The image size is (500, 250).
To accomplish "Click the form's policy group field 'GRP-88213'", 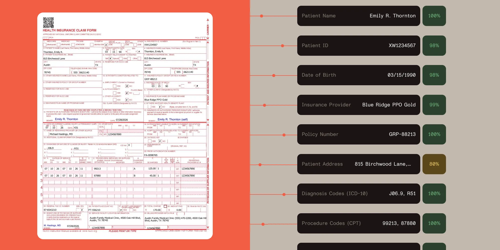I will tap(150, 79).
